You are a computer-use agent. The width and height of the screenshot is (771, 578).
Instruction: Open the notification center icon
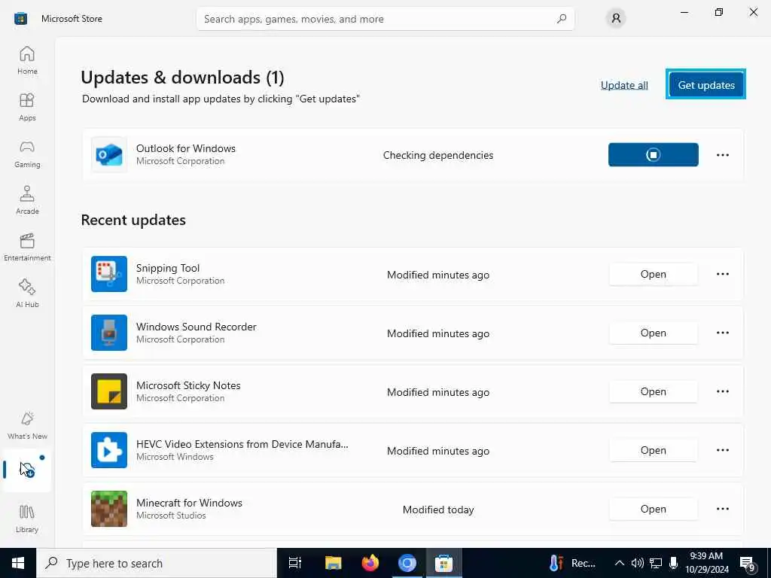tap(748, 564)
